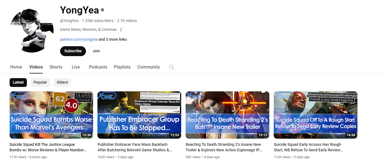Viewport: 386px width, 167px height.
Task: Click the 3.7K videos count text
Action: (x=127, y=21)
